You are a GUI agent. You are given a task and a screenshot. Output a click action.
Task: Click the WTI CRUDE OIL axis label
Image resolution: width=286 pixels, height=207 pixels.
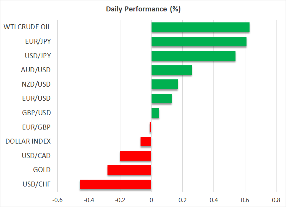(x=27, y=27)
